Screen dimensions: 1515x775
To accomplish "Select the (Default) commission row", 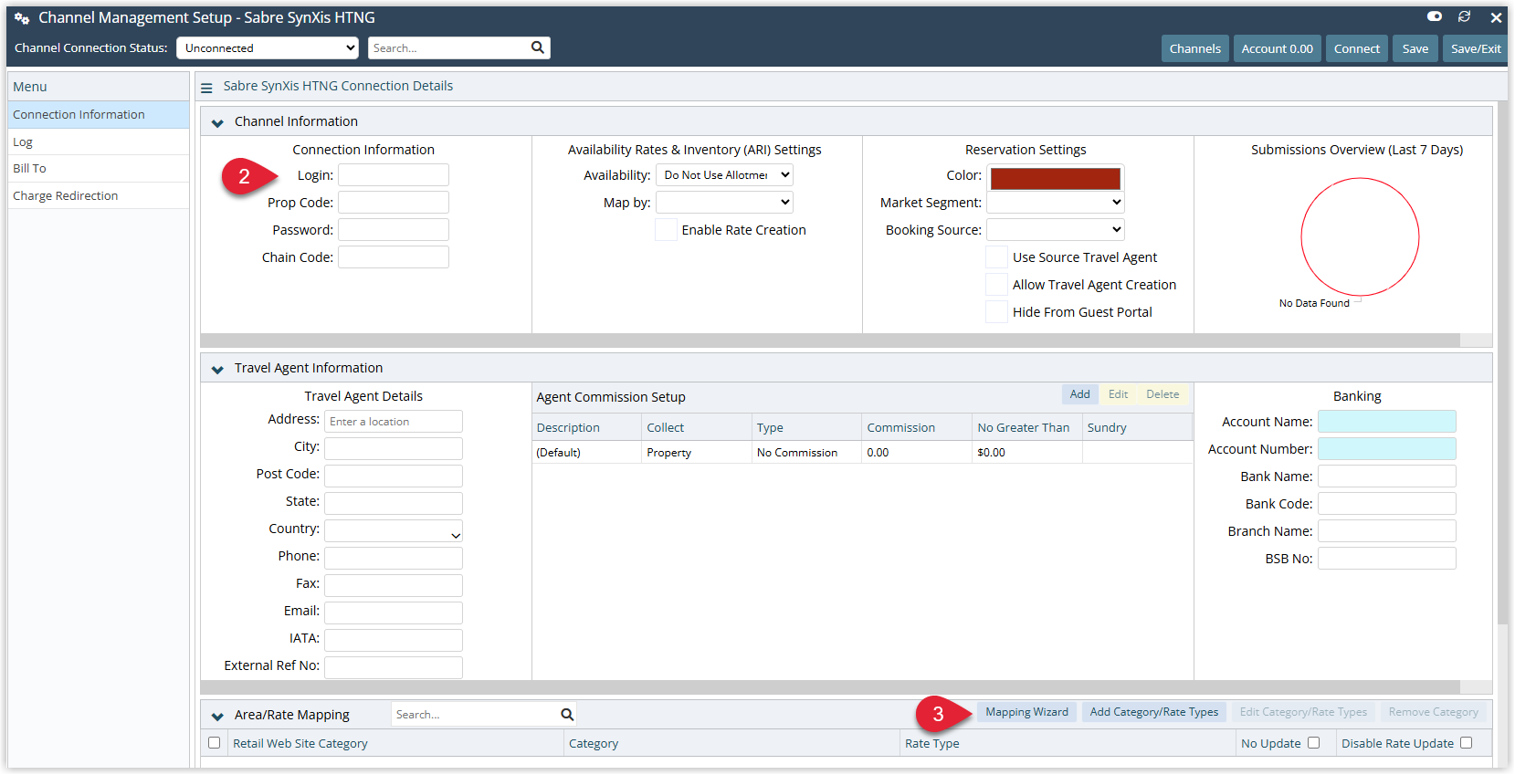I will 863,453.
